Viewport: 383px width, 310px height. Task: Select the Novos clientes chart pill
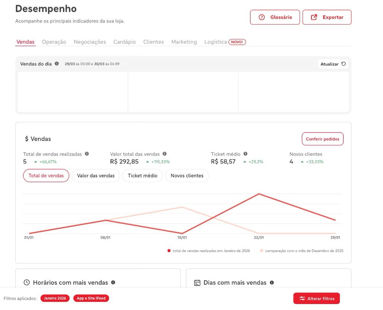187,175
